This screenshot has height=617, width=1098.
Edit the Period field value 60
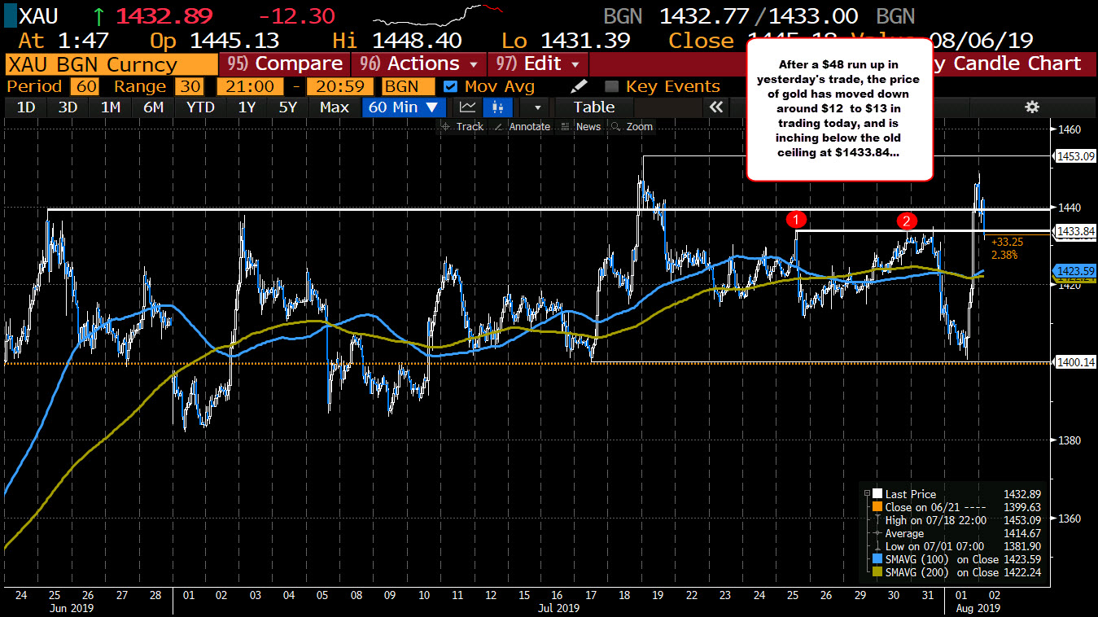click(83, 86)
